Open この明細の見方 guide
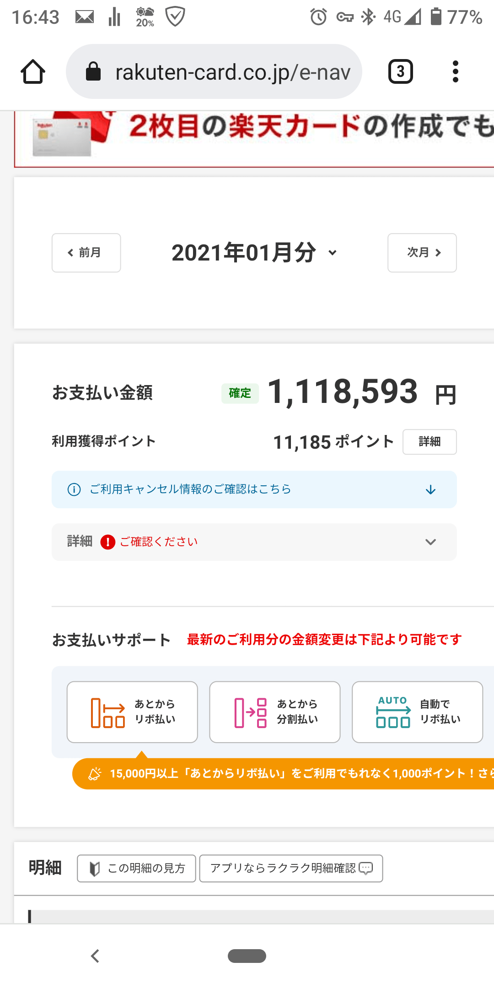 pyautogui.click(x=136, y=868)
